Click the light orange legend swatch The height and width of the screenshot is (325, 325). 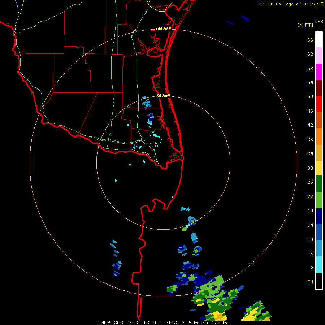(319, 136)
